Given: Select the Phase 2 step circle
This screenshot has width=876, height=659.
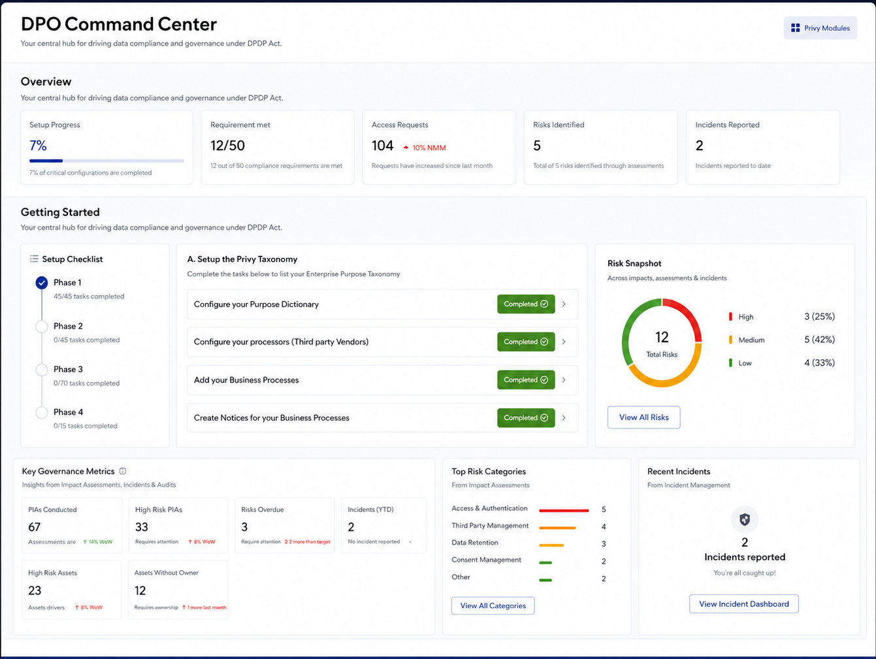Looking at the screenshot, I should pyautogui.click(x=42, y=326).
